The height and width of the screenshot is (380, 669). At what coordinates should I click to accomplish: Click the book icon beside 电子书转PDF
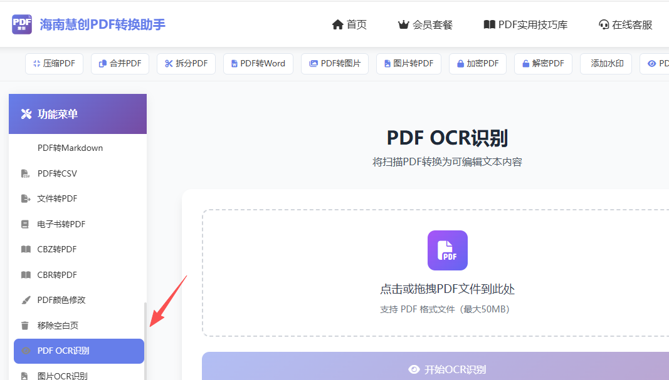pos(24,224)
